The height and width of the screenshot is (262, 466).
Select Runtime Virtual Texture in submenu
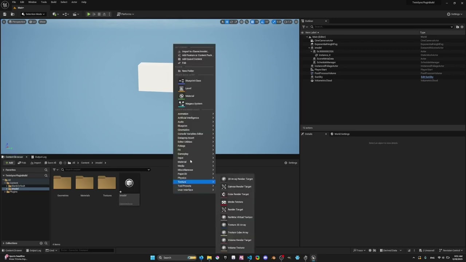(x=237, y=217)
